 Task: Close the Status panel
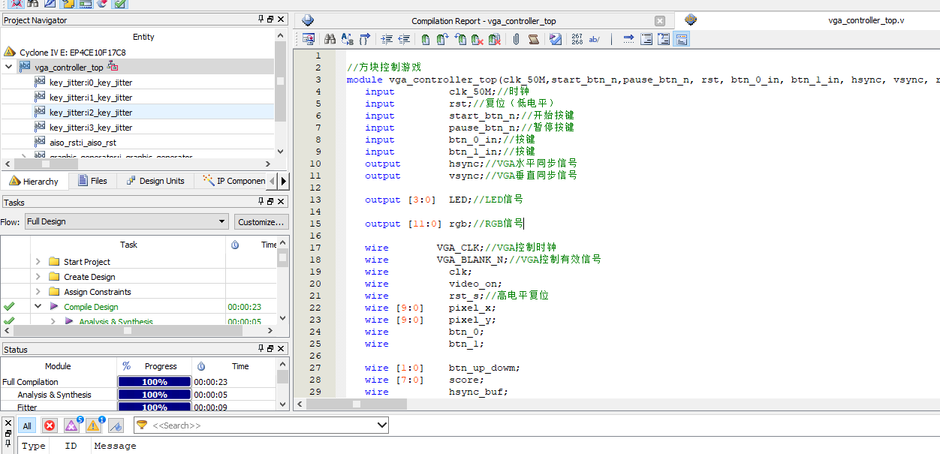(281, 349)
